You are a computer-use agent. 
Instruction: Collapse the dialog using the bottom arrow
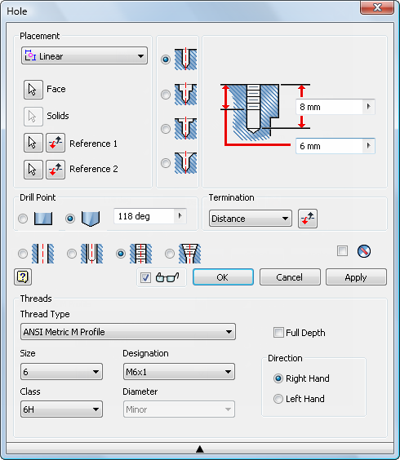[200, 449]
